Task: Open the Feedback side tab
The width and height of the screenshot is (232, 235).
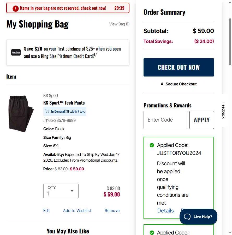Action: pyautogui.click(x=224, y=111)
